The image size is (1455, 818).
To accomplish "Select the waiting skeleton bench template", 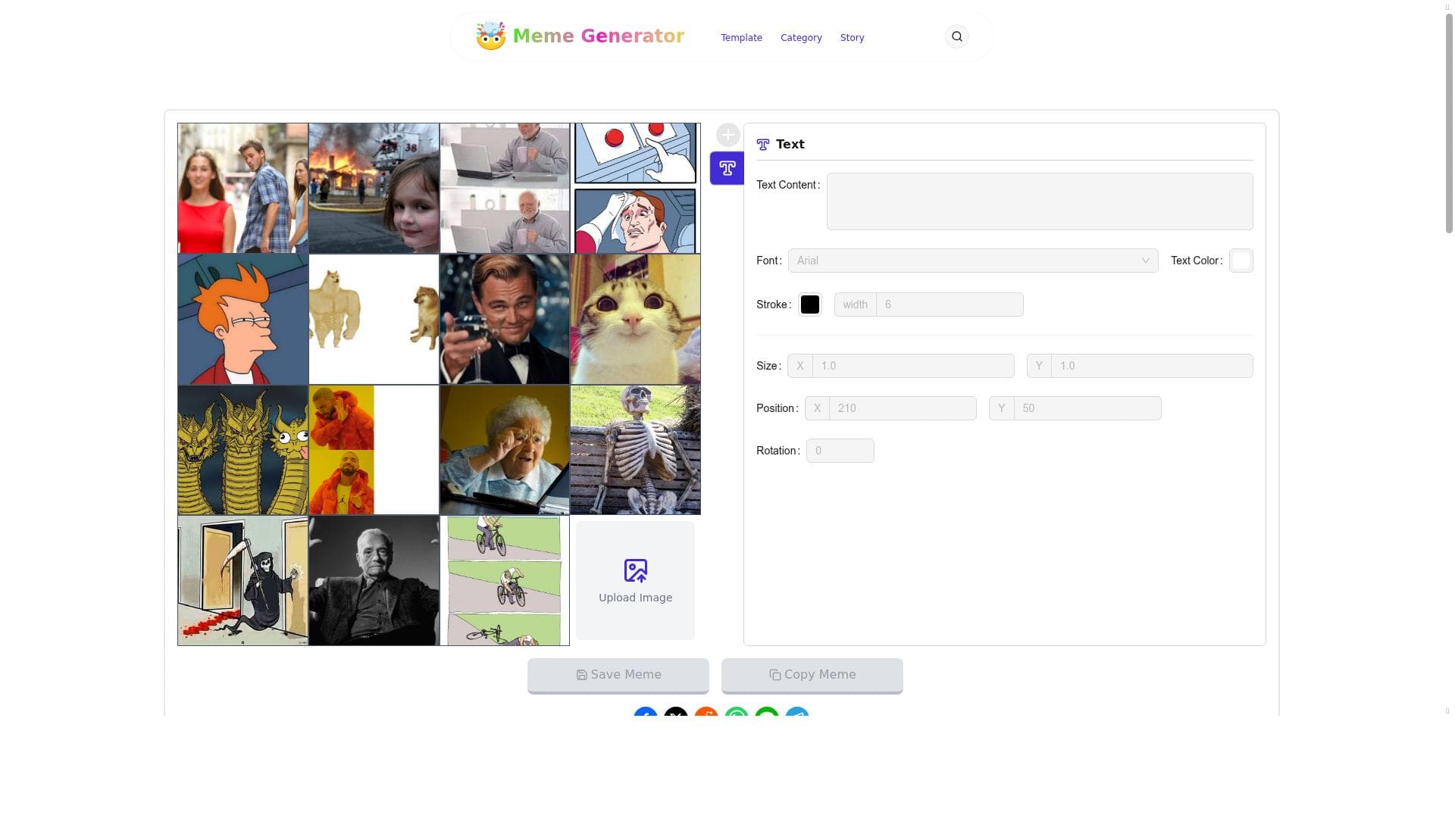I will click(x=635, y=450).
